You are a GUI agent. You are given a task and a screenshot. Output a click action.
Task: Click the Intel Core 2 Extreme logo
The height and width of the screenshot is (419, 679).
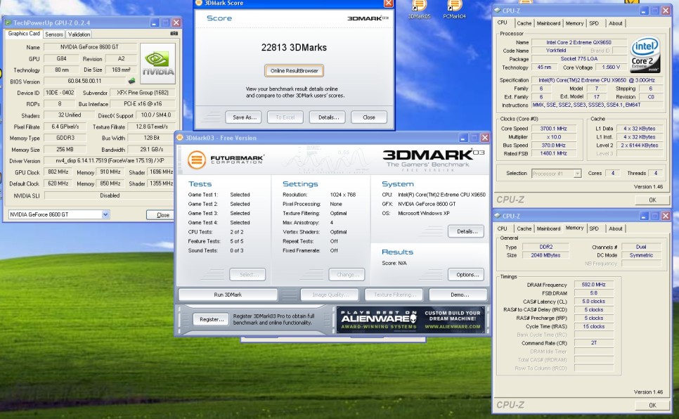click(645, 54)
